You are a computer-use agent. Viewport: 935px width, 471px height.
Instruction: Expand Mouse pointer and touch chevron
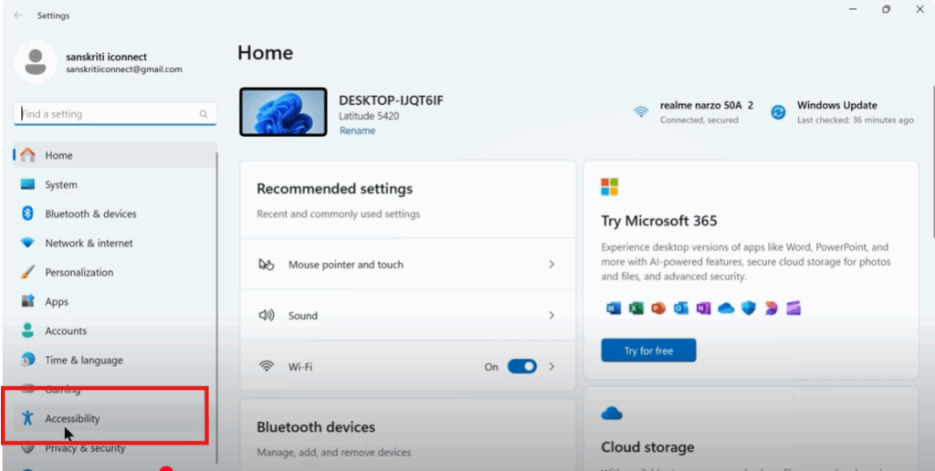pos(552,264)
